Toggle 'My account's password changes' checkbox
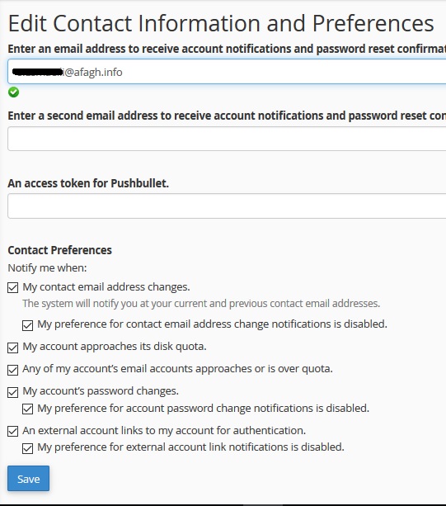446x506 pixels. 13,392
